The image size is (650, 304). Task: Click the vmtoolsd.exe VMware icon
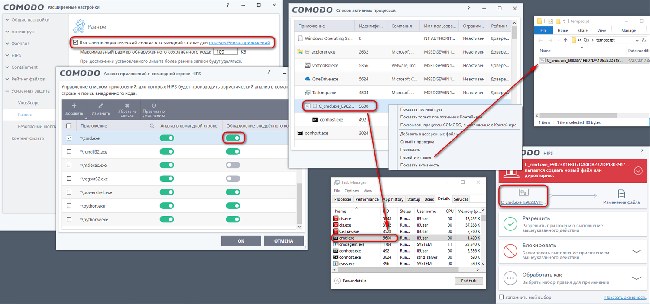pos(308,66)
